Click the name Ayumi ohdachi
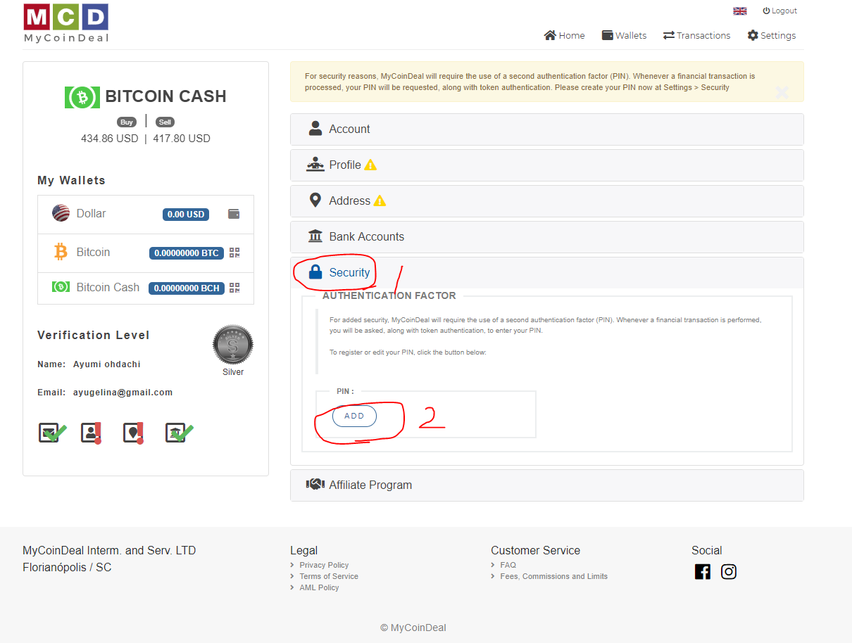Viewport: 852px width, 643px height. point(107,364)
